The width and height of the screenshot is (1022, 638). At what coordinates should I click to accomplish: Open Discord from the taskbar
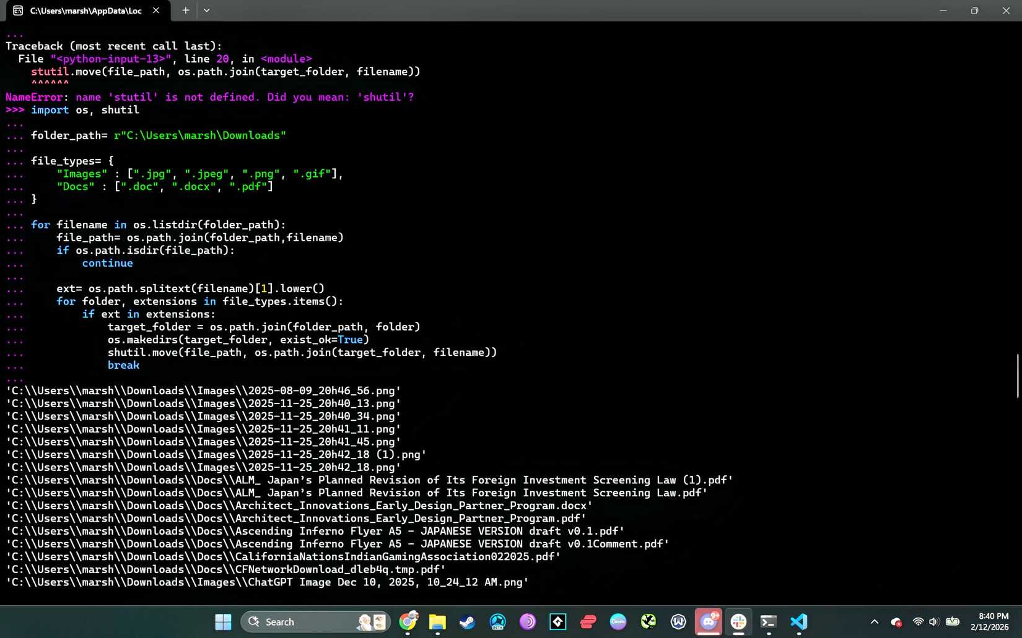[709, 622]
